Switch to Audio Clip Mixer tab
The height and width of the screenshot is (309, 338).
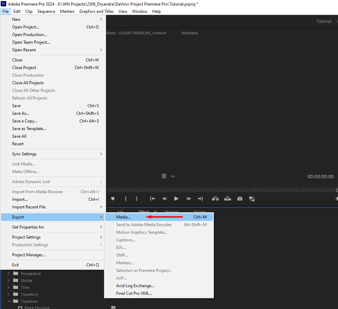137,33
